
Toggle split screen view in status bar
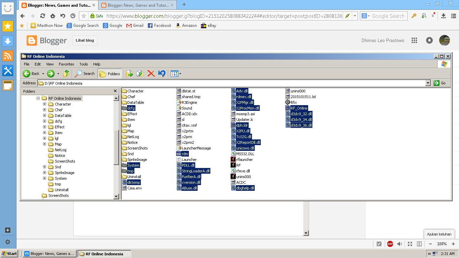tap(419, 244)
